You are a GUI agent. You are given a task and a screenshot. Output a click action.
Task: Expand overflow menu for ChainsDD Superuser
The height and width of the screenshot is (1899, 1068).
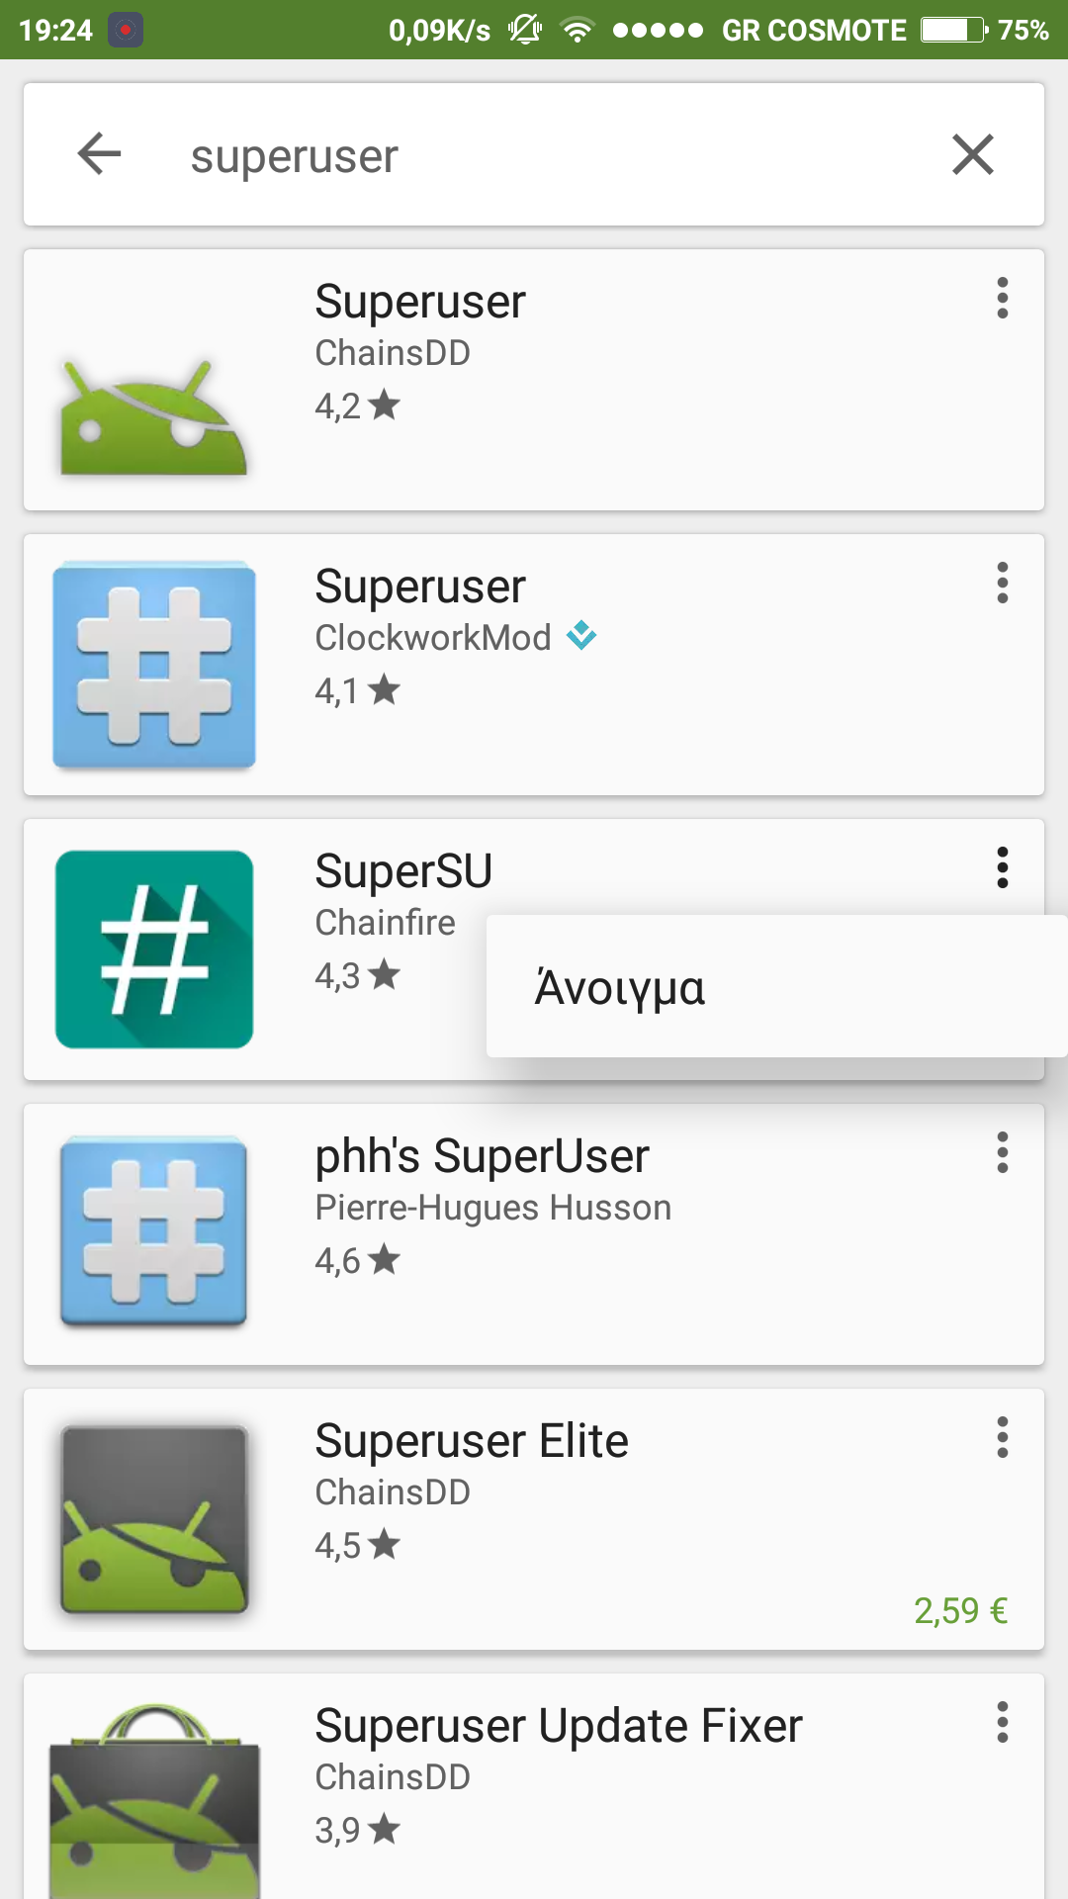click(x=1003, y=298)
